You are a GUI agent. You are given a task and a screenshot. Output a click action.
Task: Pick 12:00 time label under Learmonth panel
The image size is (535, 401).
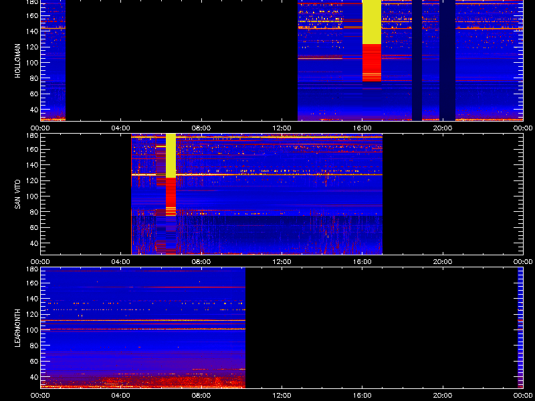click(282, 396)
